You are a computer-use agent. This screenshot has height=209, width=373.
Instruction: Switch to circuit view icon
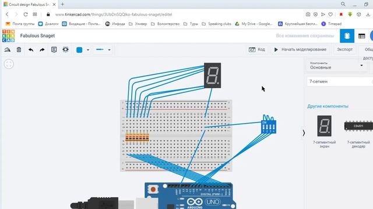pyautogui.click(x=347, y=36)
